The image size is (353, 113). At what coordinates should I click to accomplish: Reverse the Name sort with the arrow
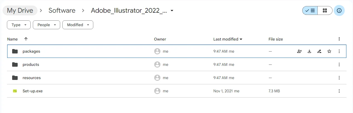click(x=26, y=39)
